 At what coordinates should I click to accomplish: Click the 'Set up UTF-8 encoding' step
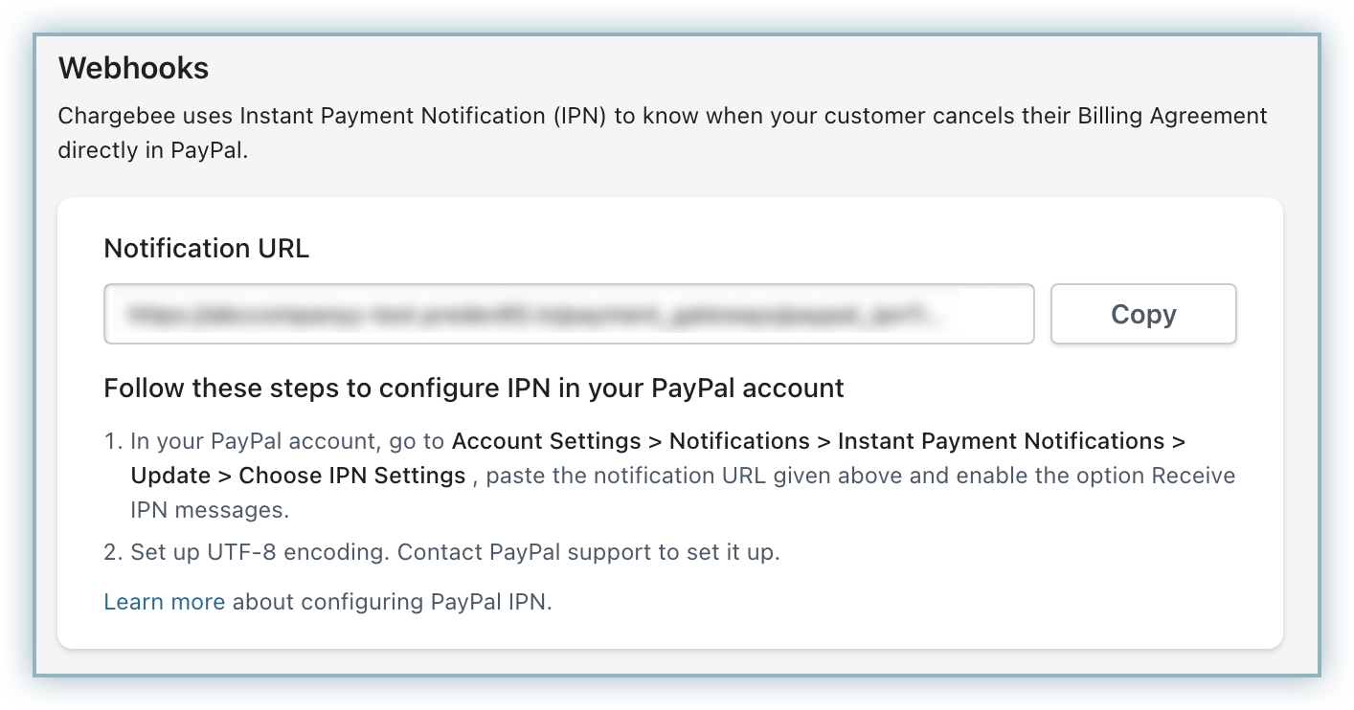259,553
